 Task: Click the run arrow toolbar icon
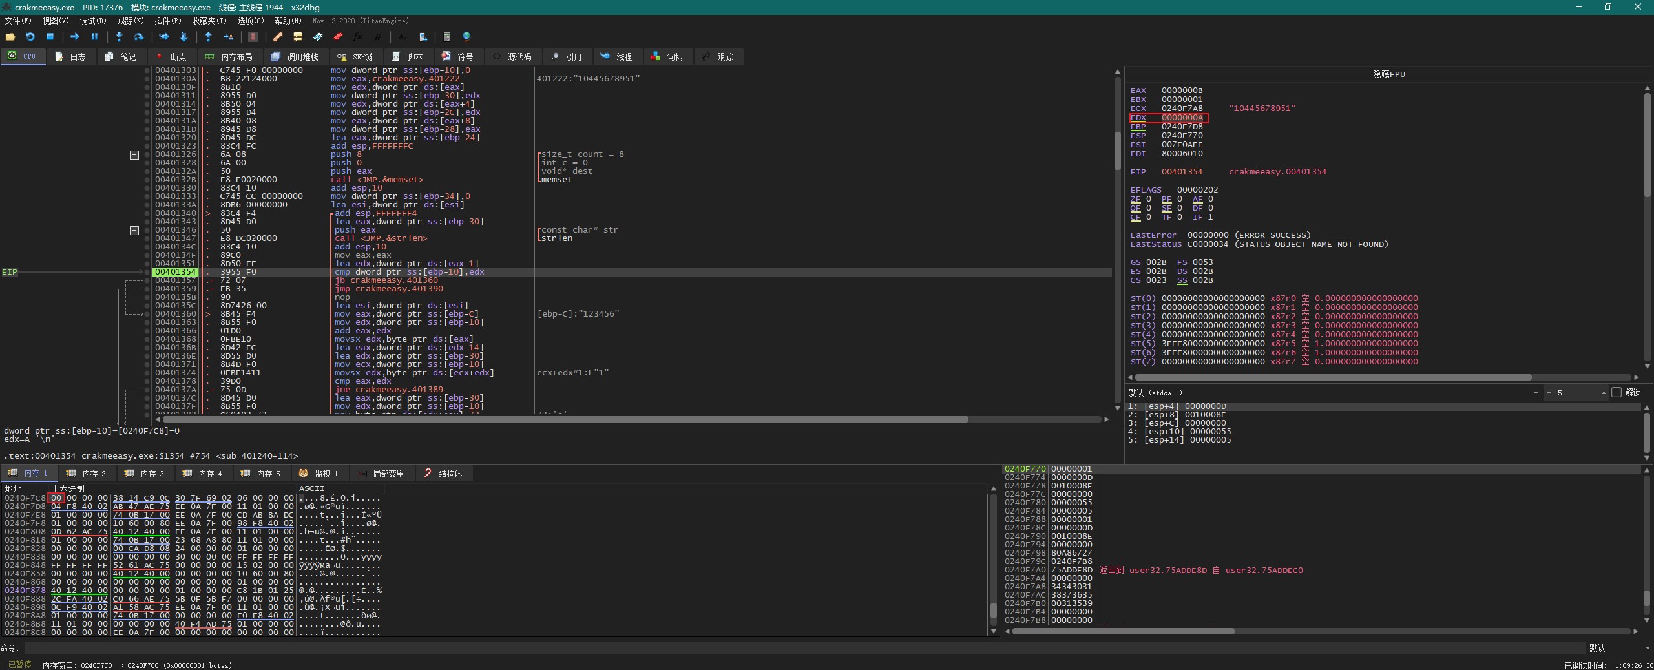tap(74, 37)
